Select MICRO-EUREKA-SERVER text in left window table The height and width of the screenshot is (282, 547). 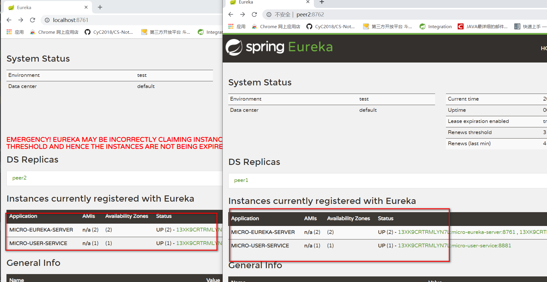coord(41,230)
